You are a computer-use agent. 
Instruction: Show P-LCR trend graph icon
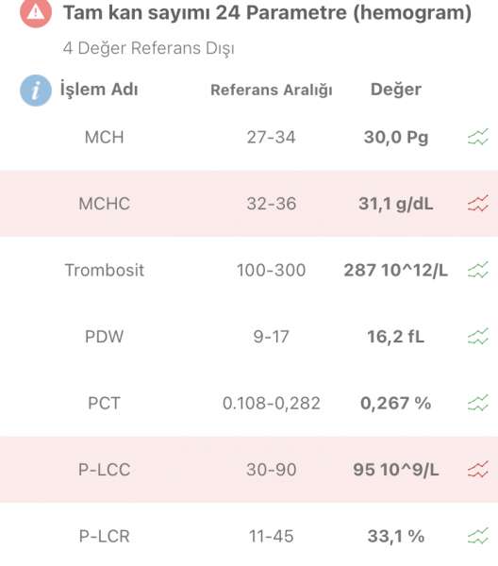pos(478,536)
